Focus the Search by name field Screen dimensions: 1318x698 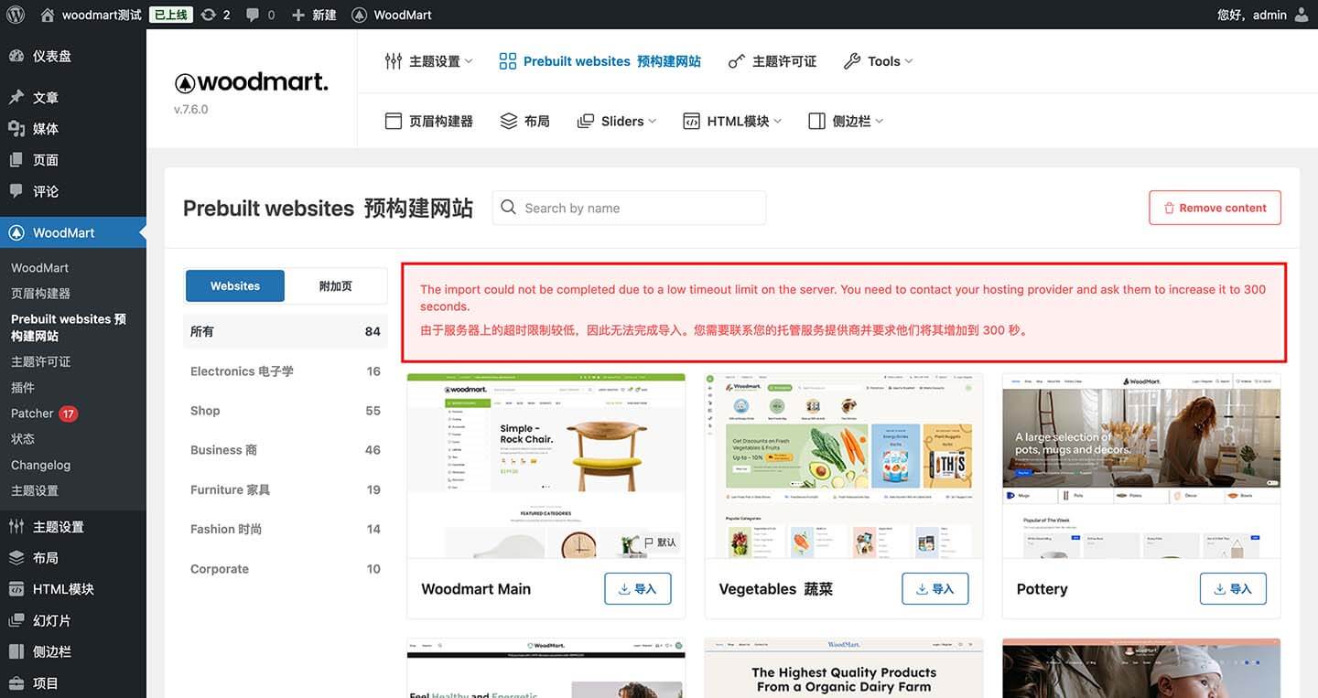coord(629,208)
